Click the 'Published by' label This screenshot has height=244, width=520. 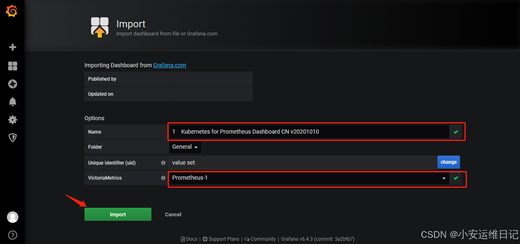[102, 79]
